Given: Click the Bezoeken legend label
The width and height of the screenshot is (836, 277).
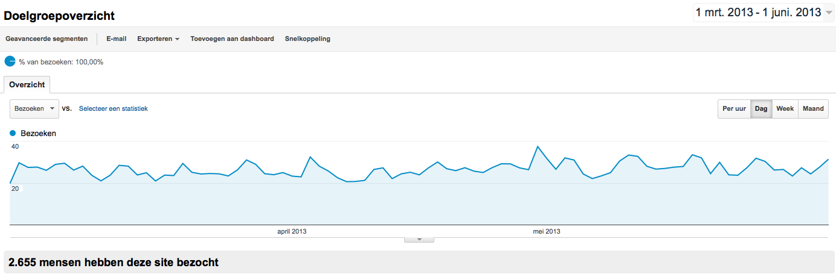Looking at the screenshot, I should coord(38,133).
